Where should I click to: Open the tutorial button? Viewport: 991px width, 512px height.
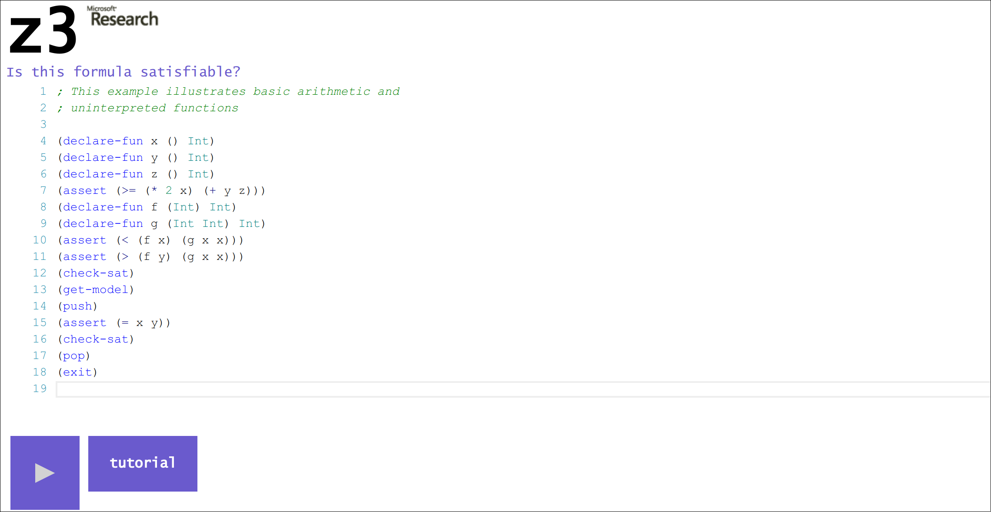point(143,463)
